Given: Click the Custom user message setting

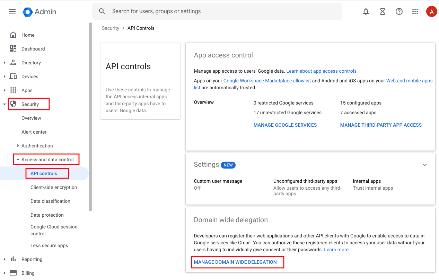Looking at the screenshot, I should 218,184.
